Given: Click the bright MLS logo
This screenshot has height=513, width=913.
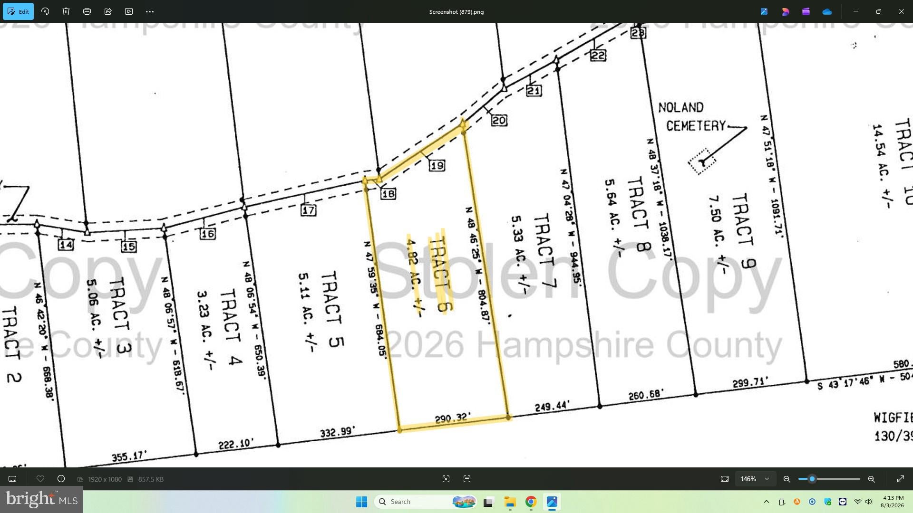Looking at the screenshot, I should [x=42, y=500].
